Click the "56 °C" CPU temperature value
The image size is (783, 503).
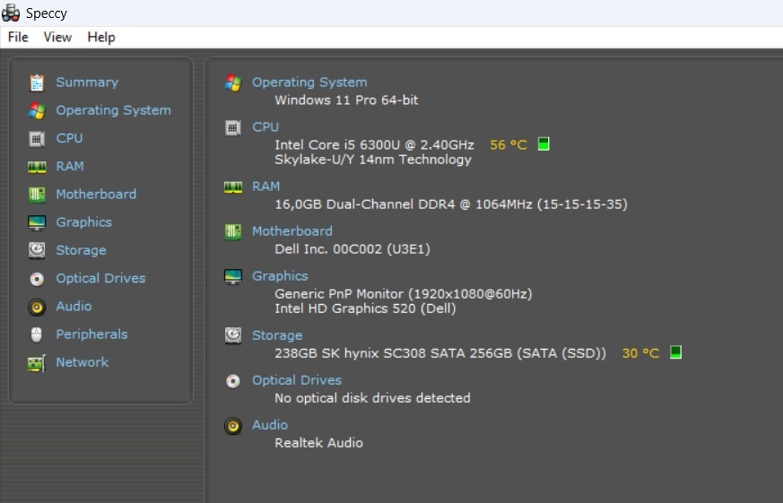pos(509,145)
